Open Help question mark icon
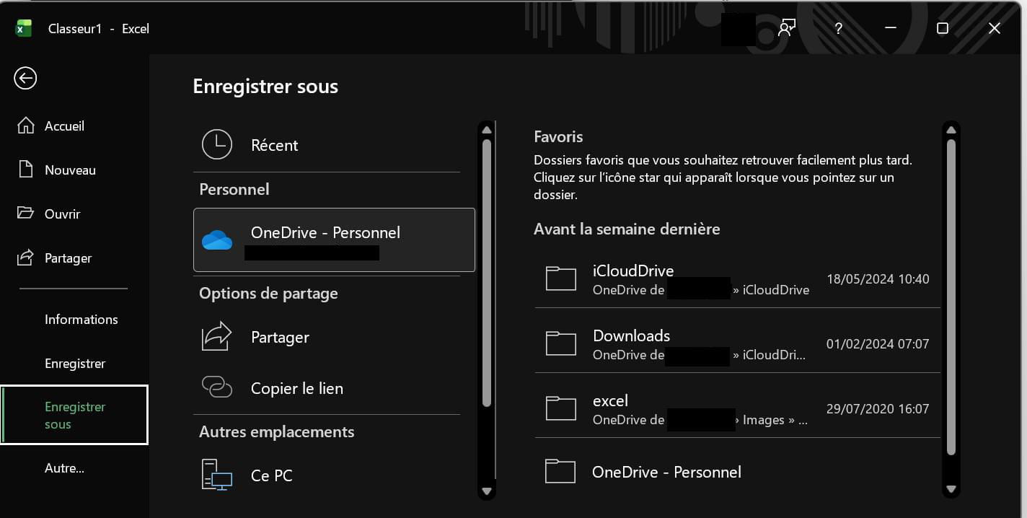 pos(838,28)
